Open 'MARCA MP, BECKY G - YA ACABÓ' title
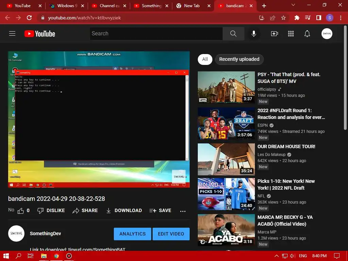 [x=285, y=221]
